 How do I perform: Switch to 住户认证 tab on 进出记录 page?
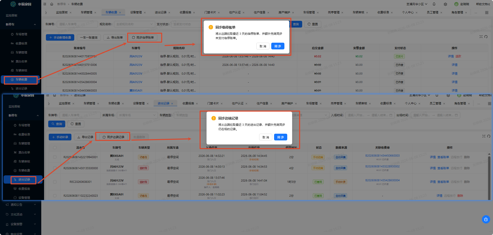[x=237, y=103]
